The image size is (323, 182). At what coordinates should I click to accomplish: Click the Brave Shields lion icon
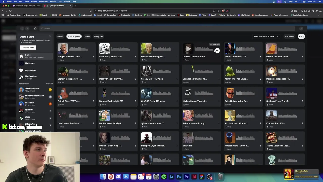pyautogui.click(x=223, y=11)
